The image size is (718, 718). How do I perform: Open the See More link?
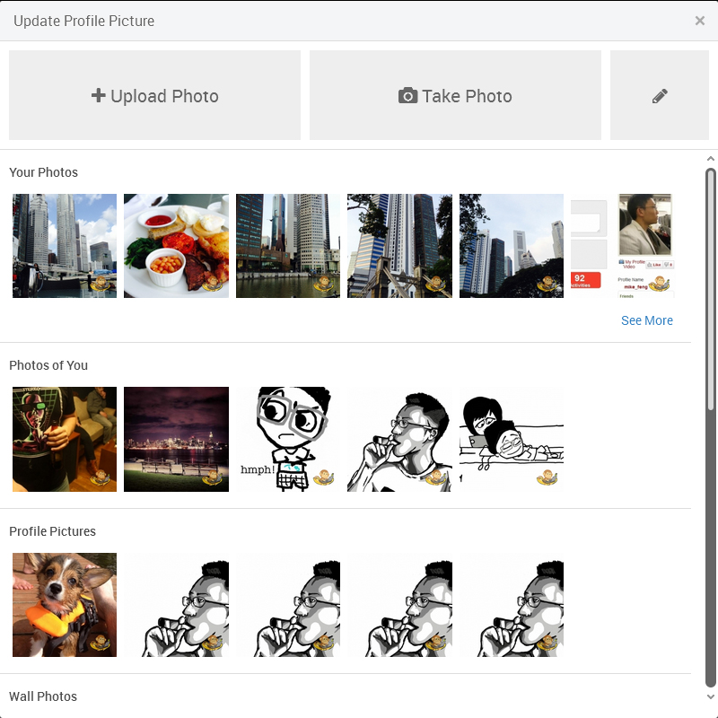[646, 320]
